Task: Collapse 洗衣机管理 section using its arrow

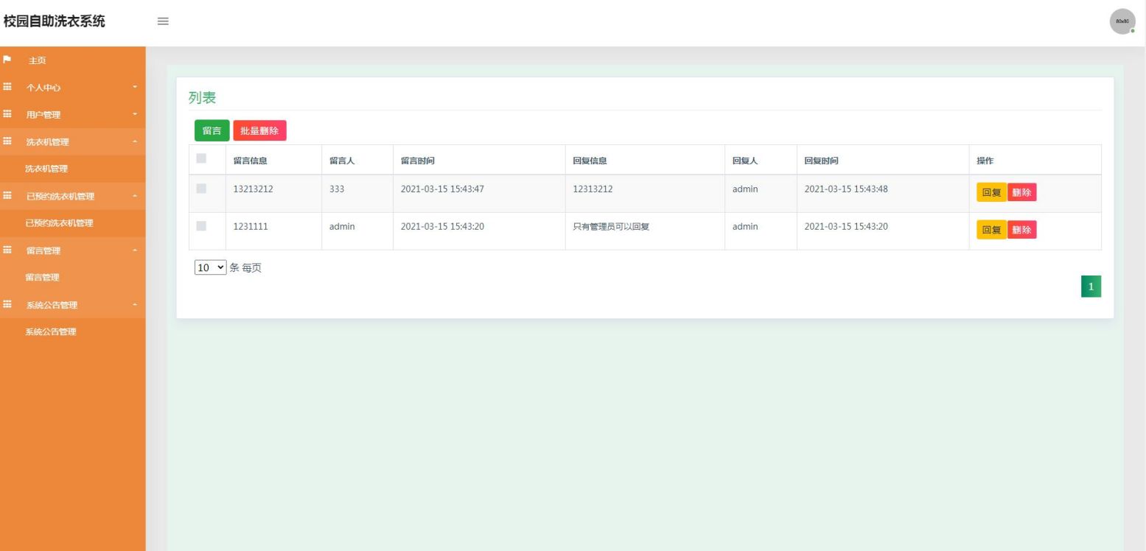Action: (x=135, y=142)
